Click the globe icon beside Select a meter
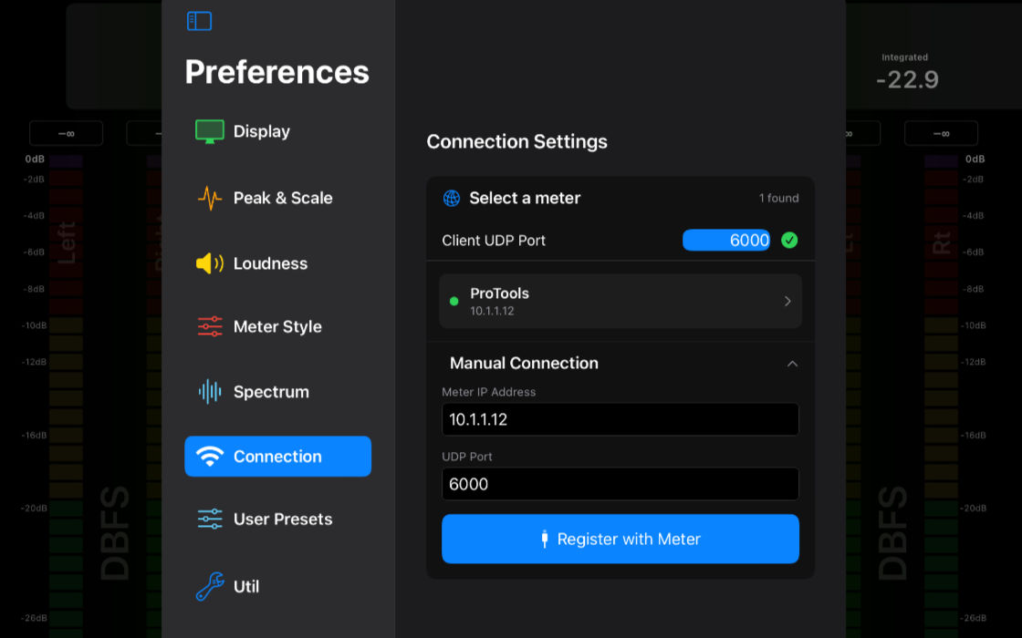This screenshot has height=638, width=1022. tap(451, 198)
